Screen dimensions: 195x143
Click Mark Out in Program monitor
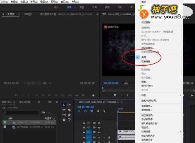(x=128, y=95)
